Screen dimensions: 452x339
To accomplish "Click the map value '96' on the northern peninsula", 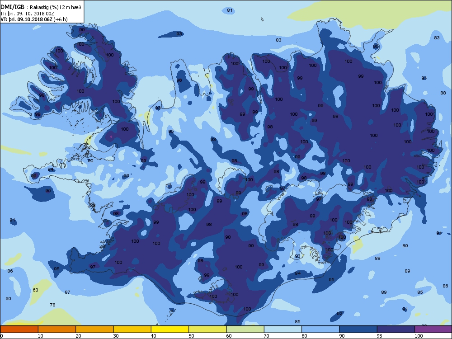I will click(x=179, y=80).
